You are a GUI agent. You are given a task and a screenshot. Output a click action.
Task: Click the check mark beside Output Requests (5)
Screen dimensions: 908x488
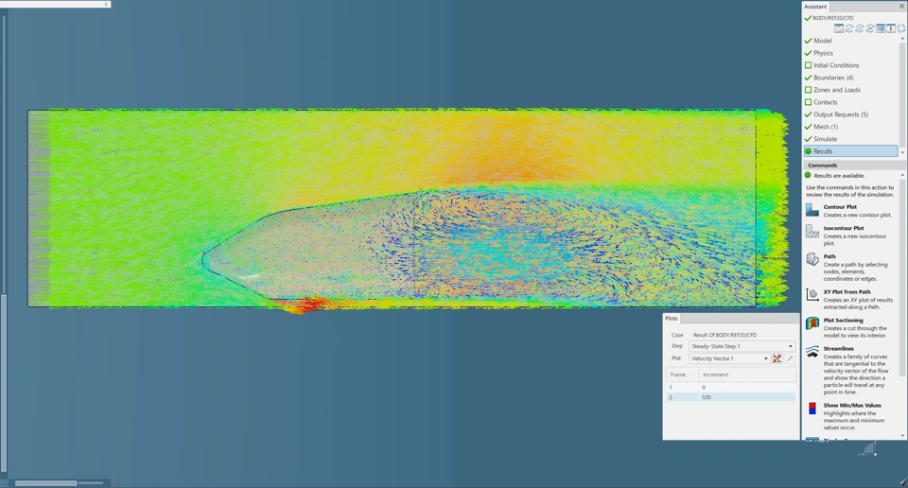click(808, 114)
